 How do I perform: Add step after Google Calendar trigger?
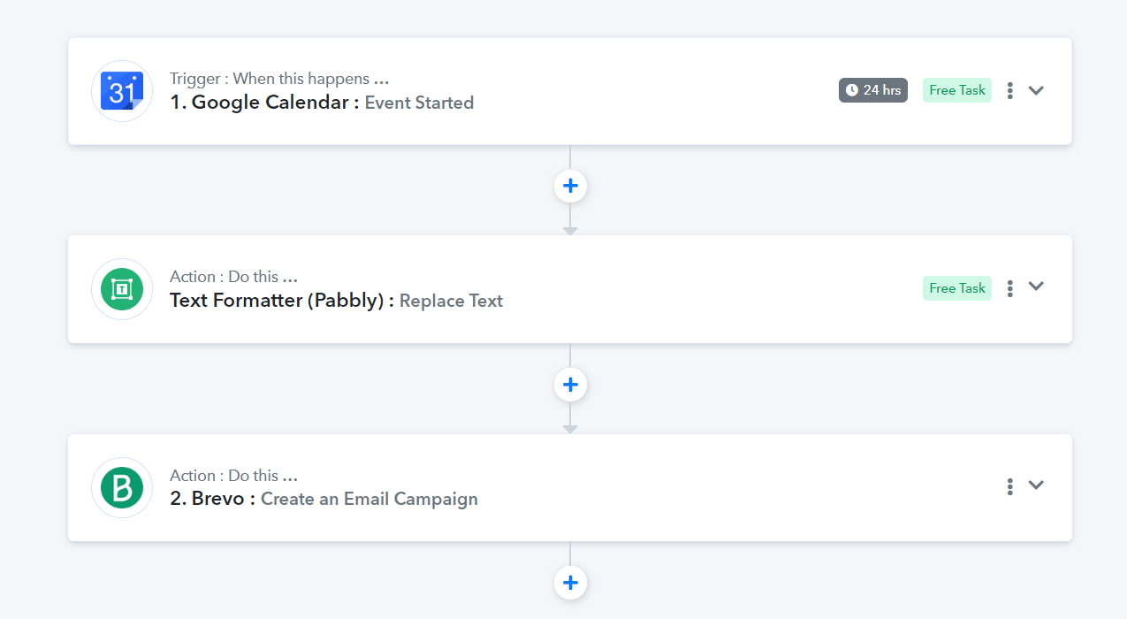click(570, 186)
